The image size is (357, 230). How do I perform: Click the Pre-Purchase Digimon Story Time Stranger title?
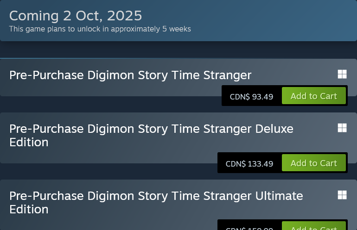point(130,75)
